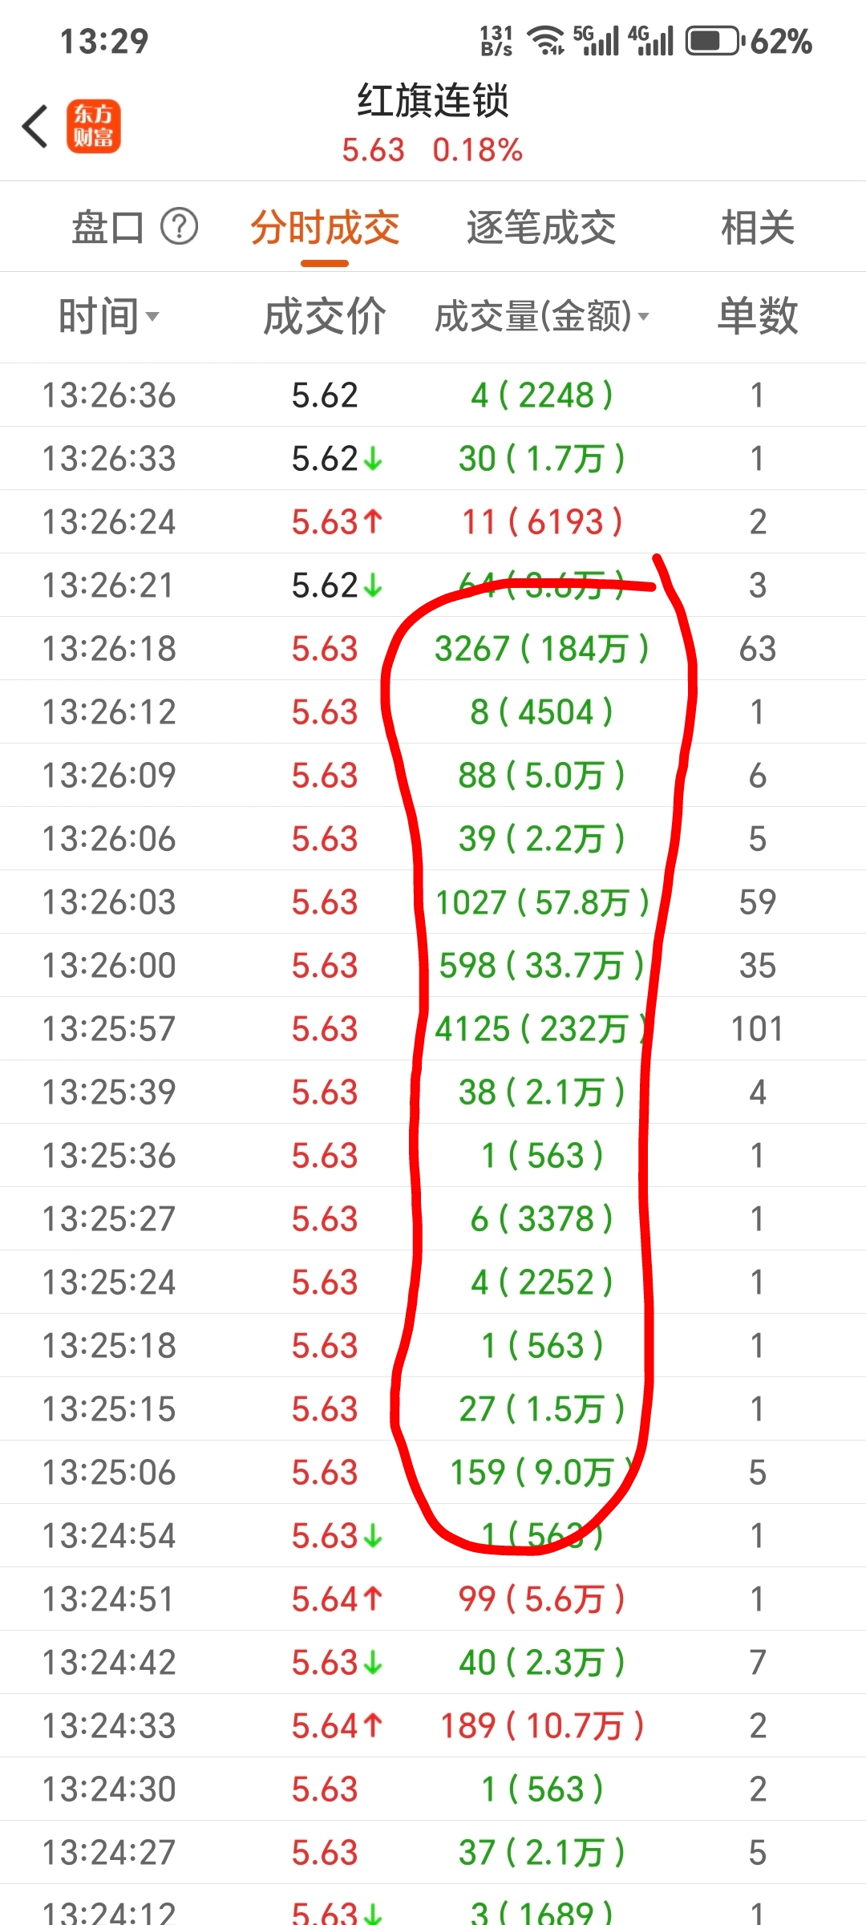Tap volume 4 ( 2252 )
866x1925 pixels.
541,1283
